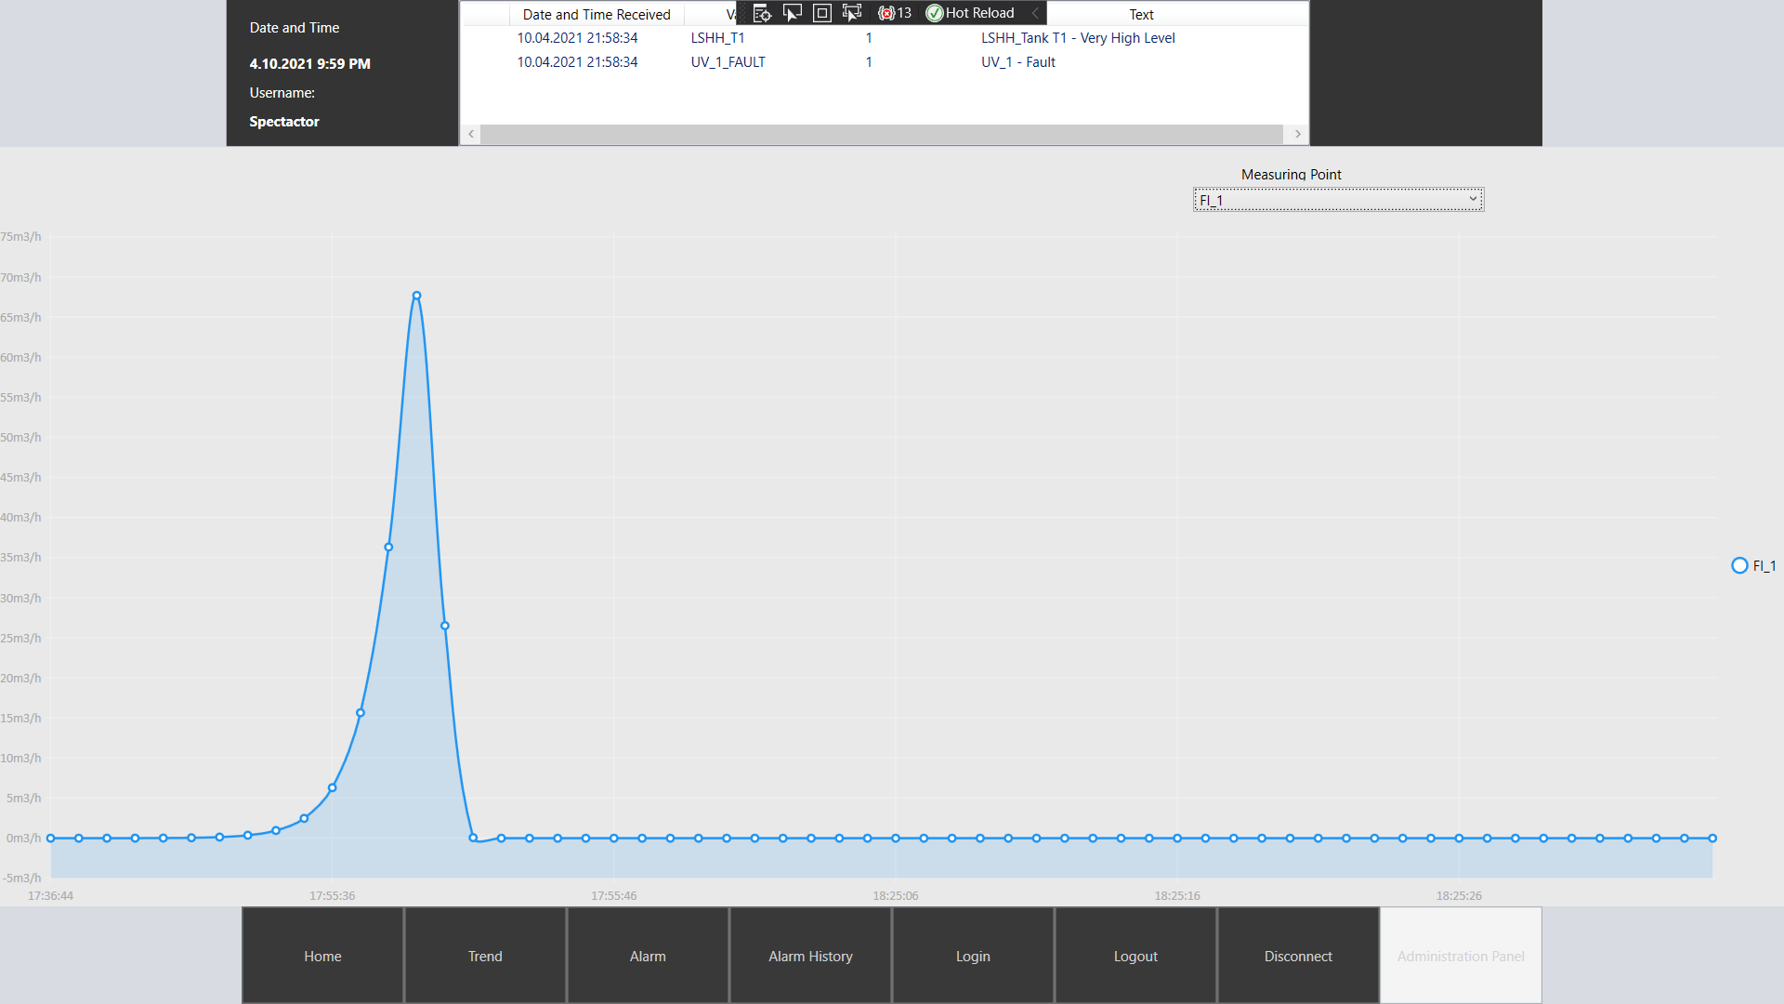Viewport: 1784px width, 1004px height.
Task: Click the Track Focused Element icon
Action: [x=851, y=13]
